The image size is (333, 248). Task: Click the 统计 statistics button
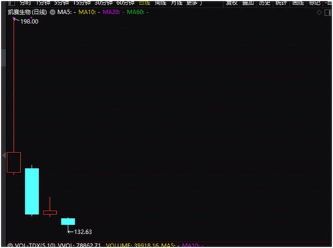coord(281,3)
